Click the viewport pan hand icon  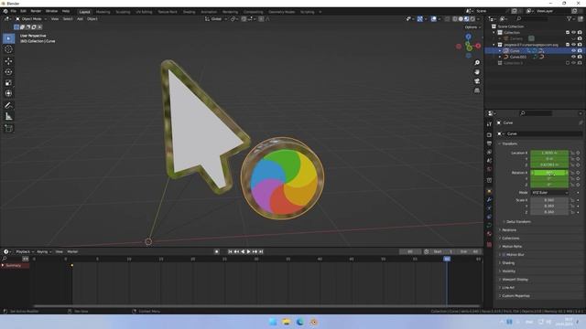(x=477, y=71)
